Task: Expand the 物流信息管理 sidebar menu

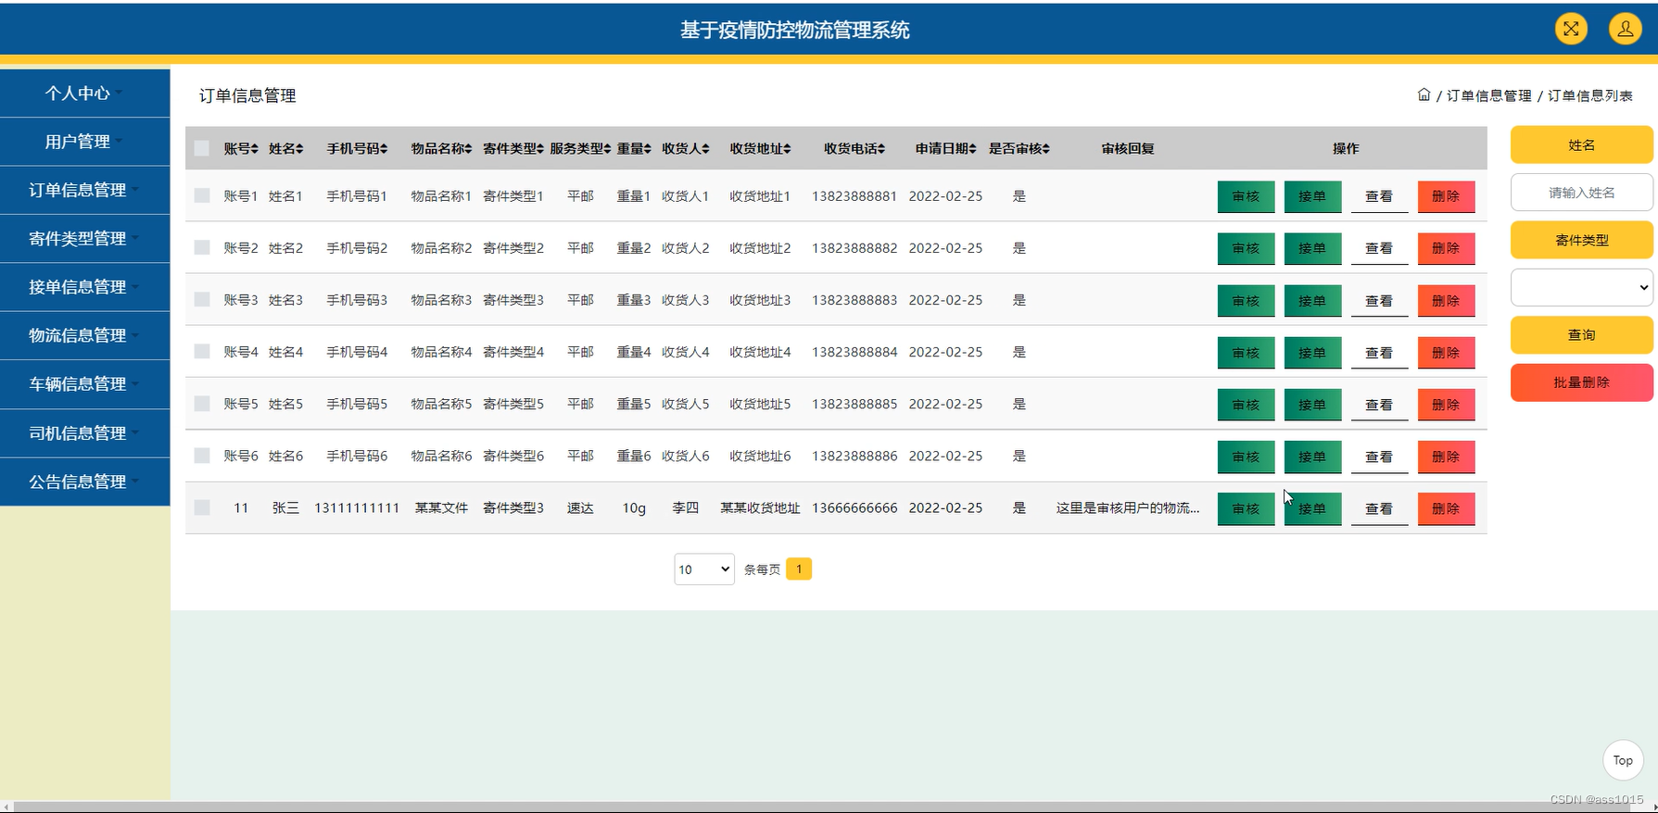Action: tap(84, 335)
